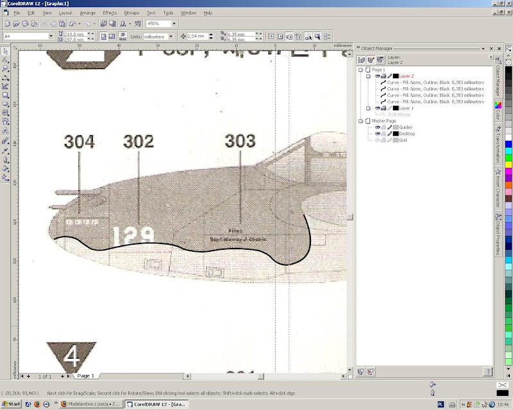Screen dimensions: 513x410
Task: Select the Shape tool in toolbox
Action: [6, 60]
